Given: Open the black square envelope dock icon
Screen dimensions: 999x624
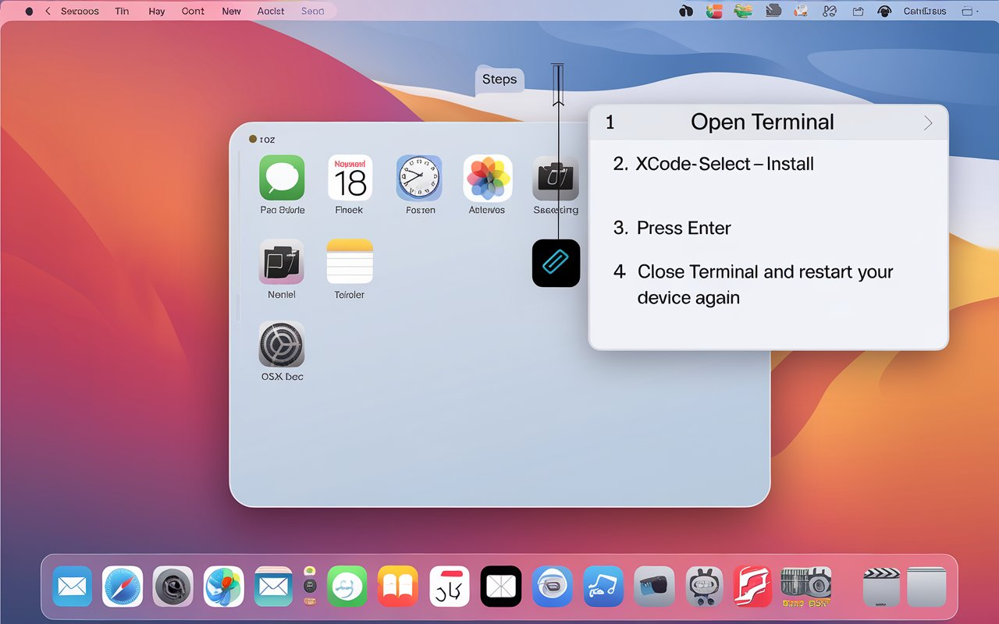Looking at the screenshot, I should [501, 587].
